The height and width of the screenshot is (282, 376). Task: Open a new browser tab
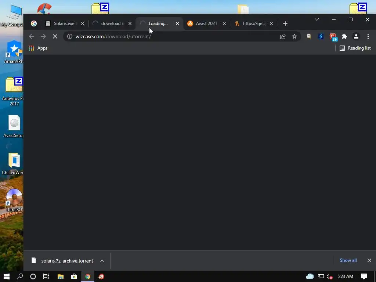[x=285, y=23]
